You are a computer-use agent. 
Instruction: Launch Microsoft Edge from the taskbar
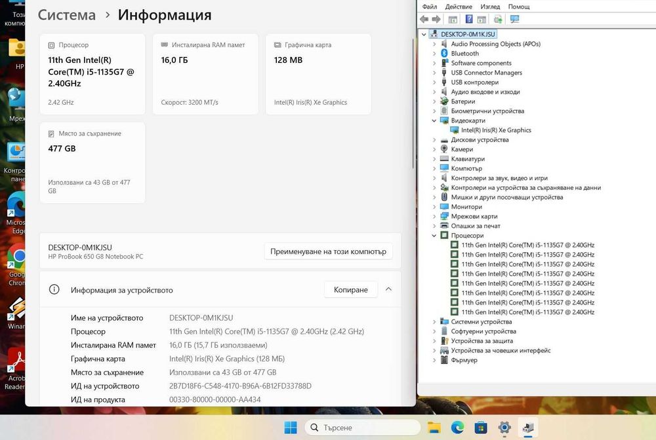point(457,428)
